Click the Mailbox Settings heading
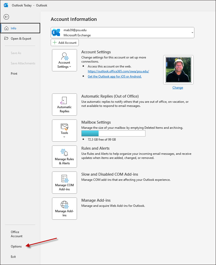216x265 pixels. click(96, 122)
